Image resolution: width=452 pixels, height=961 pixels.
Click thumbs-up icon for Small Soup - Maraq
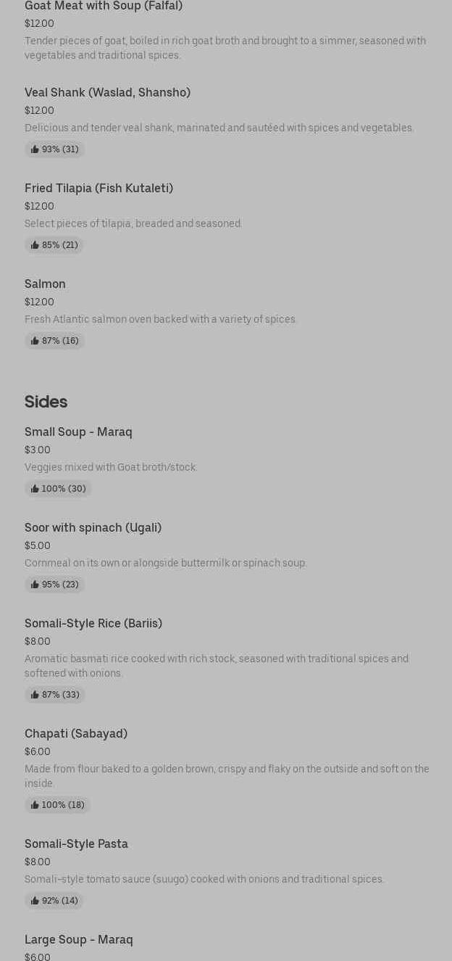[x=35, y=489]
